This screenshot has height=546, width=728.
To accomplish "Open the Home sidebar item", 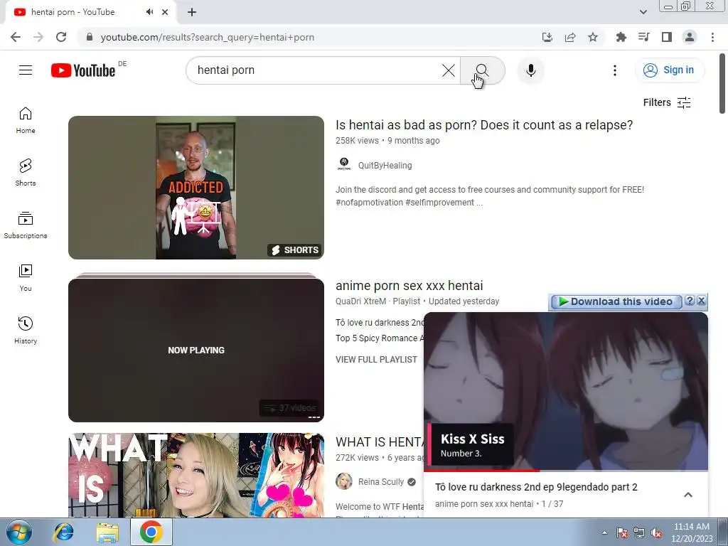I will (x=26, y=120).
